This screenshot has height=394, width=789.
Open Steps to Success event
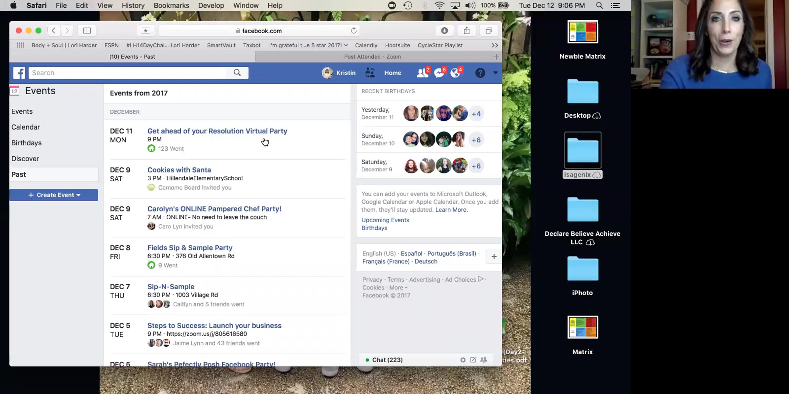click(x=214, y=326)
